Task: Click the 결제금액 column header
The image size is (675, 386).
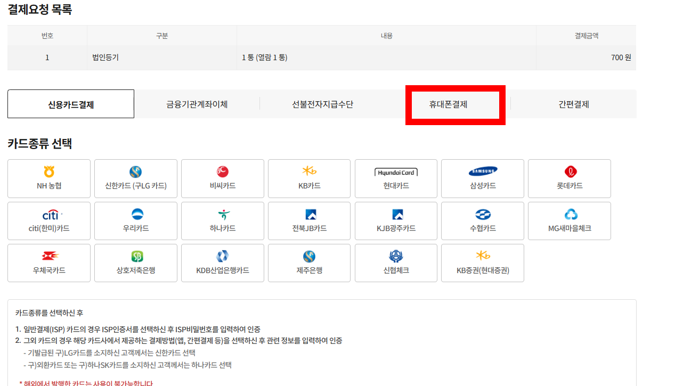Action: 586,36
